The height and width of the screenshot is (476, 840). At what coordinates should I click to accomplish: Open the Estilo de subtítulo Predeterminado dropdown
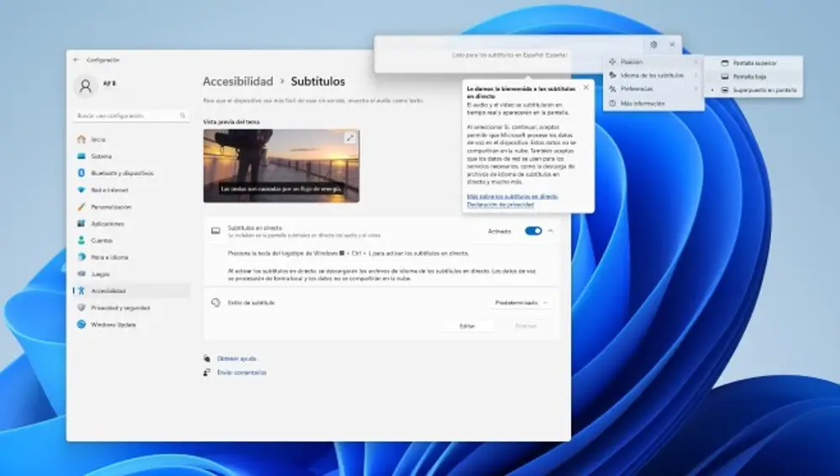click(522, 303)
